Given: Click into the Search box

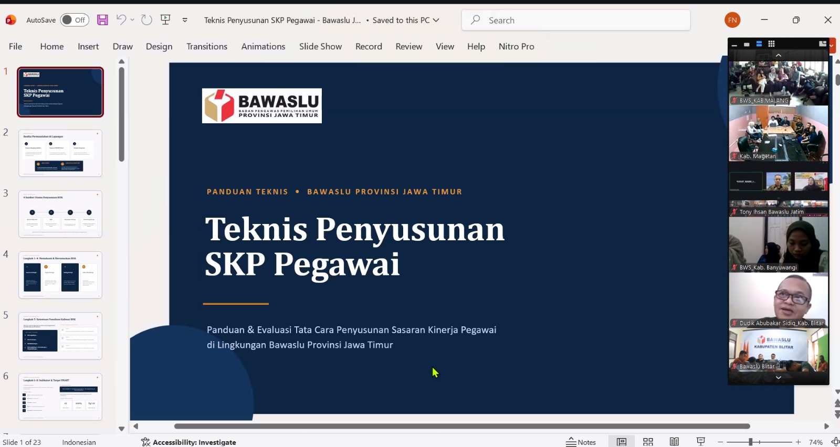Looking at the screenshot, I should click(x=576, y=20).
